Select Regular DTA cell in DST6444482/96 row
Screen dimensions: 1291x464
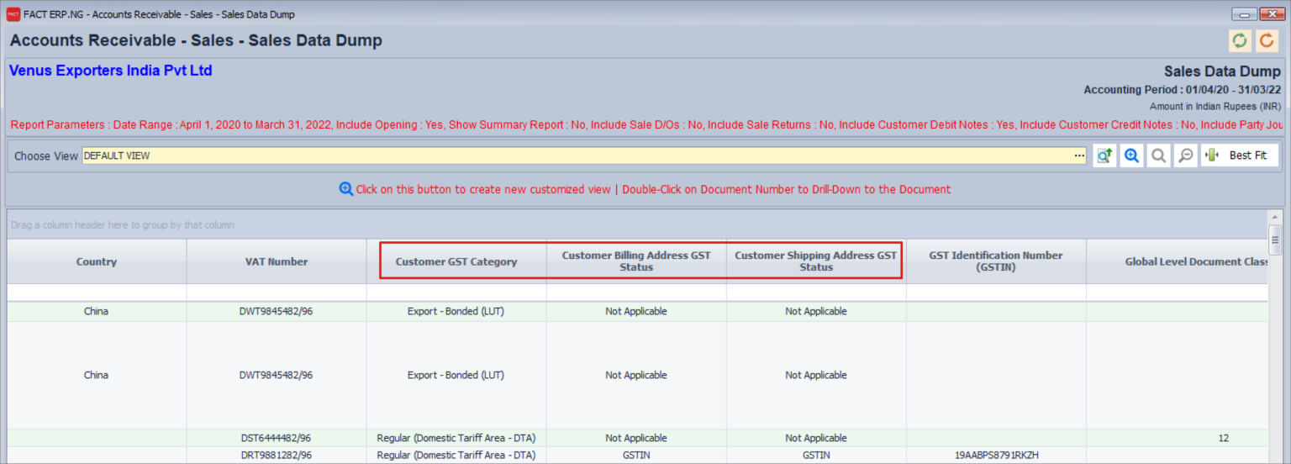(x=456, y=438)
